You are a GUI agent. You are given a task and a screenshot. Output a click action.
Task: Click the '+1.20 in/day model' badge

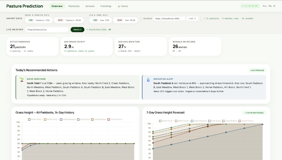[x=254, y=113]
